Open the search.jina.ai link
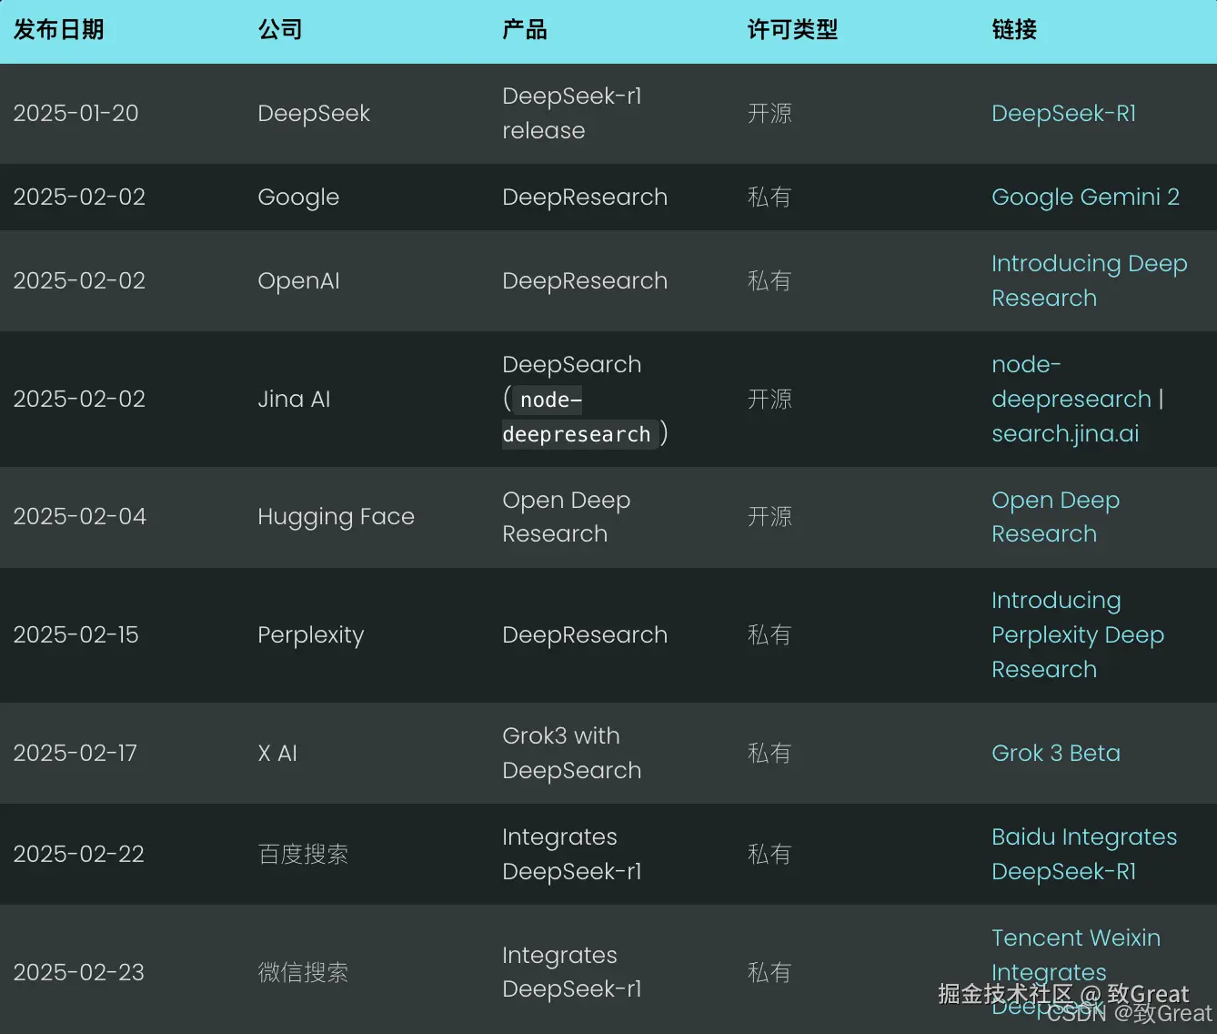Viewport: 1217px width, 1034px height. [1065, 433]
